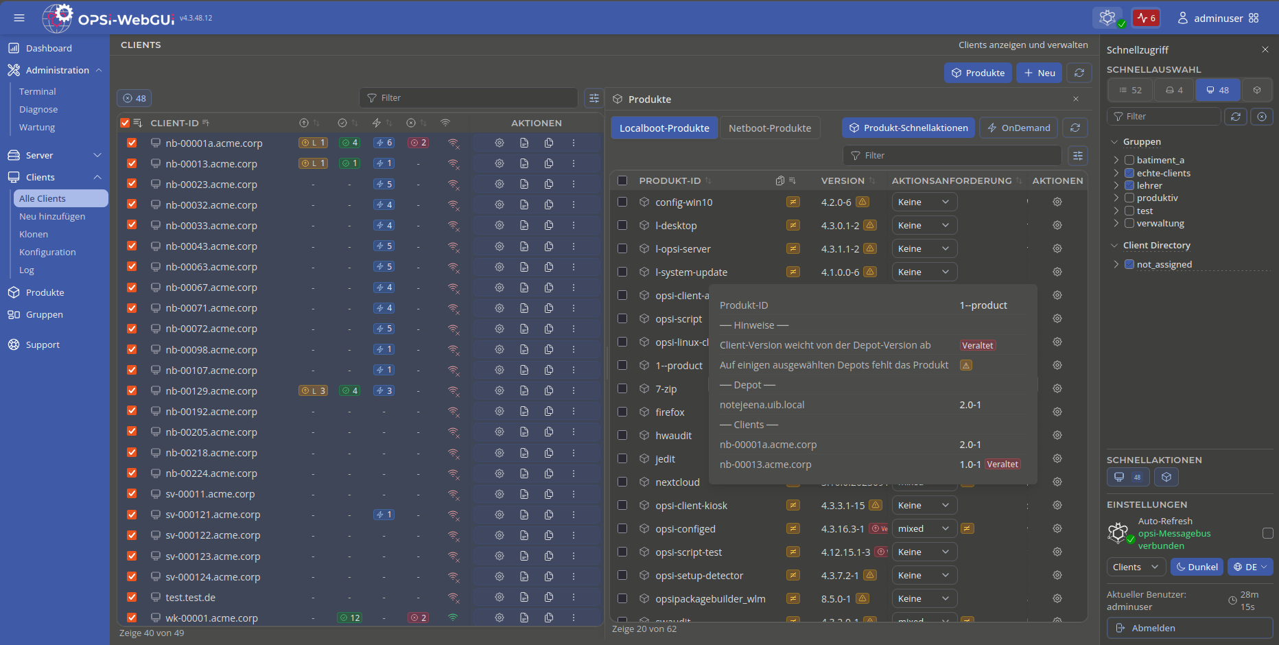The width and height of the screenshot is (1279, 645).
Task: Click the product quick-action cube icon
Action: [1166, 477]
